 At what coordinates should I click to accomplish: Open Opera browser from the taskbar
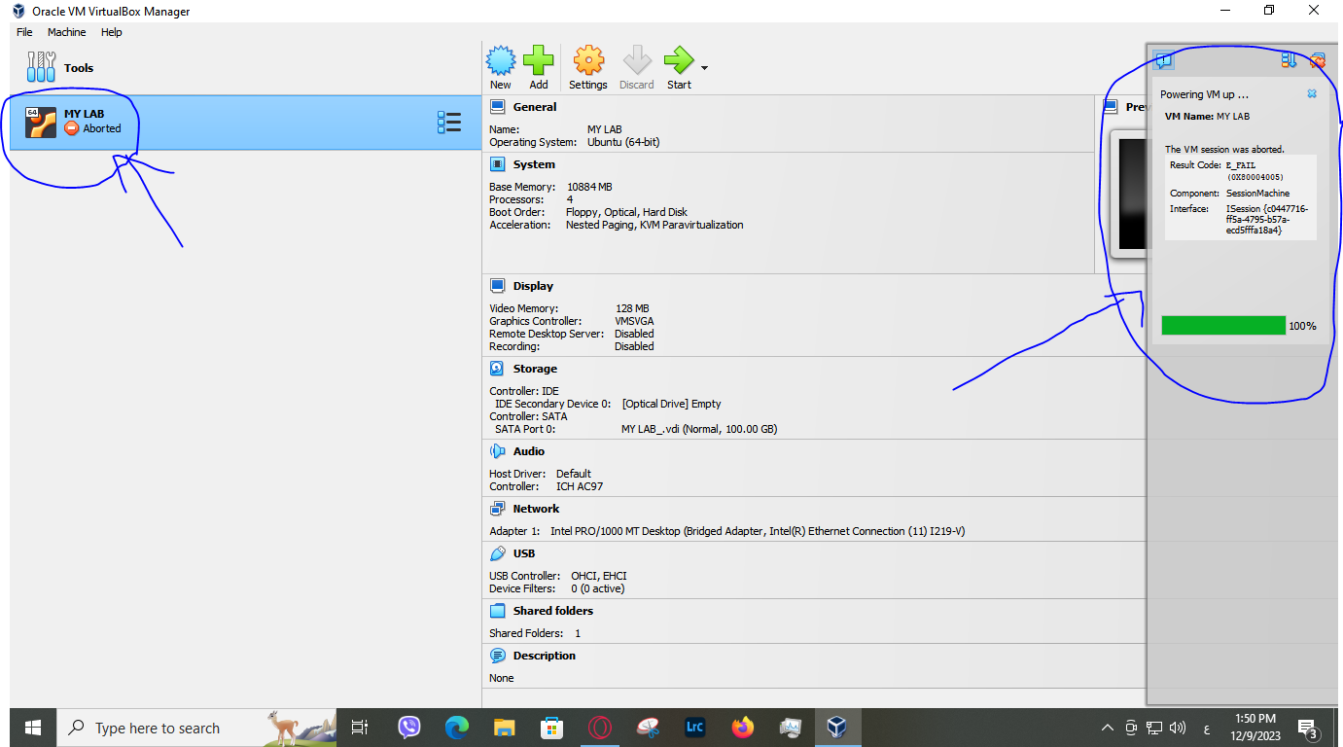[600, 728]
